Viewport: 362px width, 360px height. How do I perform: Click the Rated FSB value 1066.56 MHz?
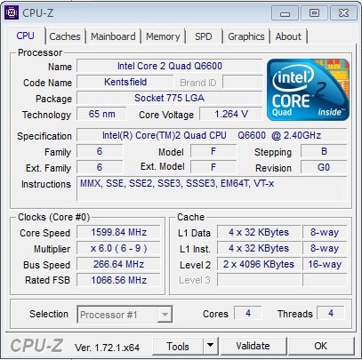point(118,280)
